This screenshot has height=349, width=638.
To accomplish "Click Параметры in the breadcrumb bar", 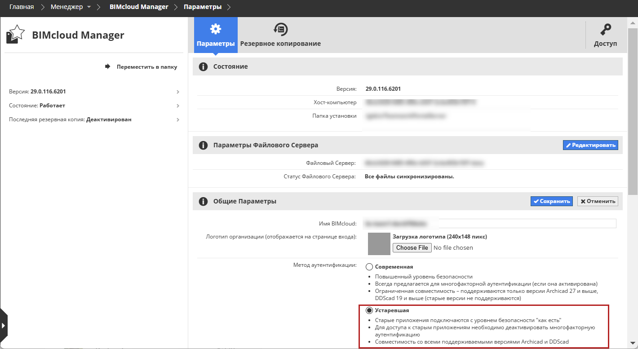I will coord(203,7).
